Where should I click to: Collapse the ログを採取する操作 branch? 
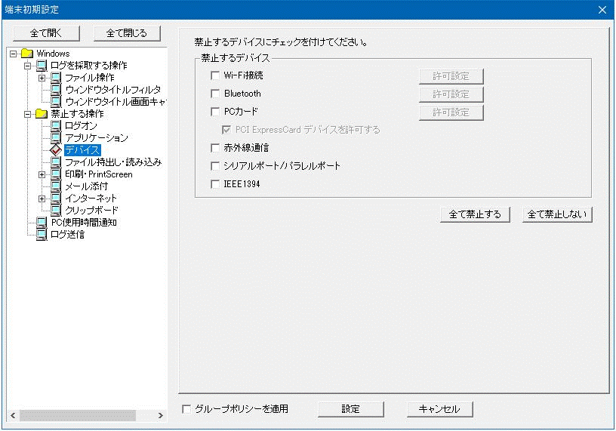(x=27, y=66)
